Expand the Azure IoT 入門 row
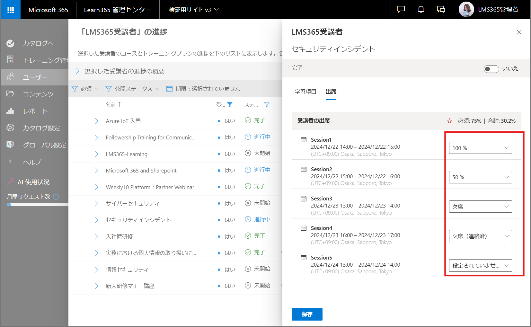531x327 pixels. click(x=96, y=121)
